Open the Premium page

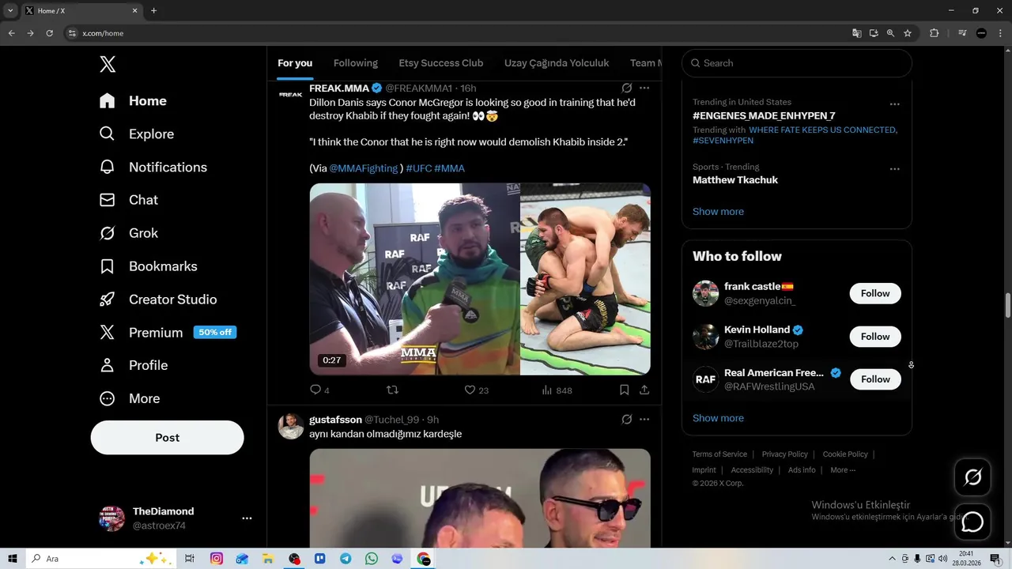[168, 333]
